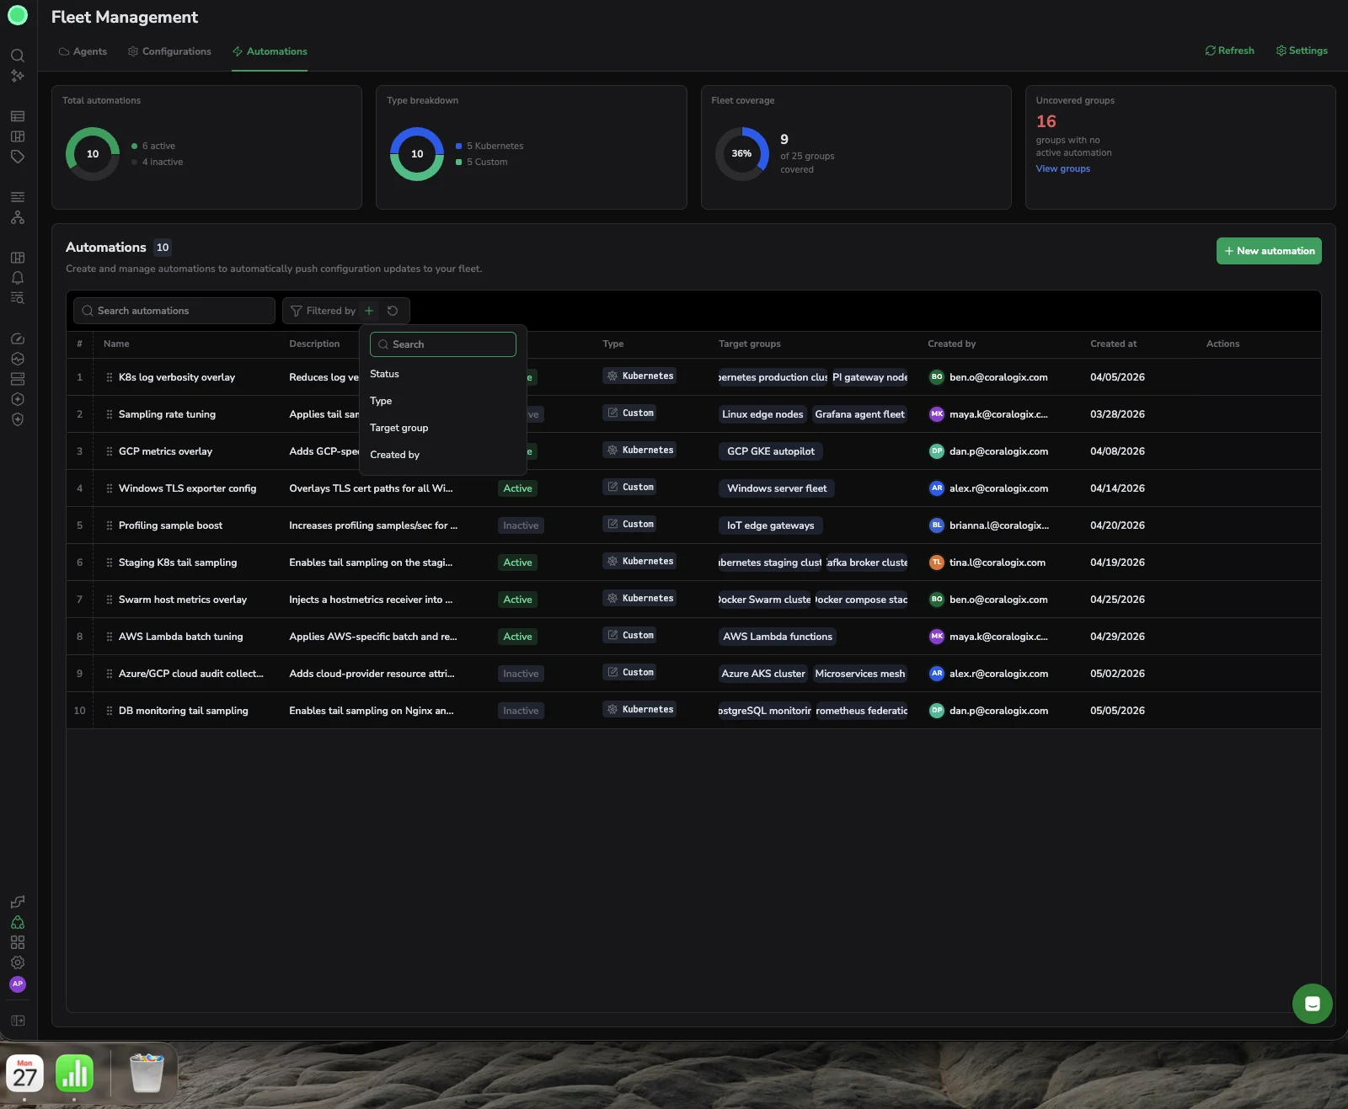The image size is (1348, 1109).
Task: Open the chat support bubble button
Action: click(1312, 1004)
